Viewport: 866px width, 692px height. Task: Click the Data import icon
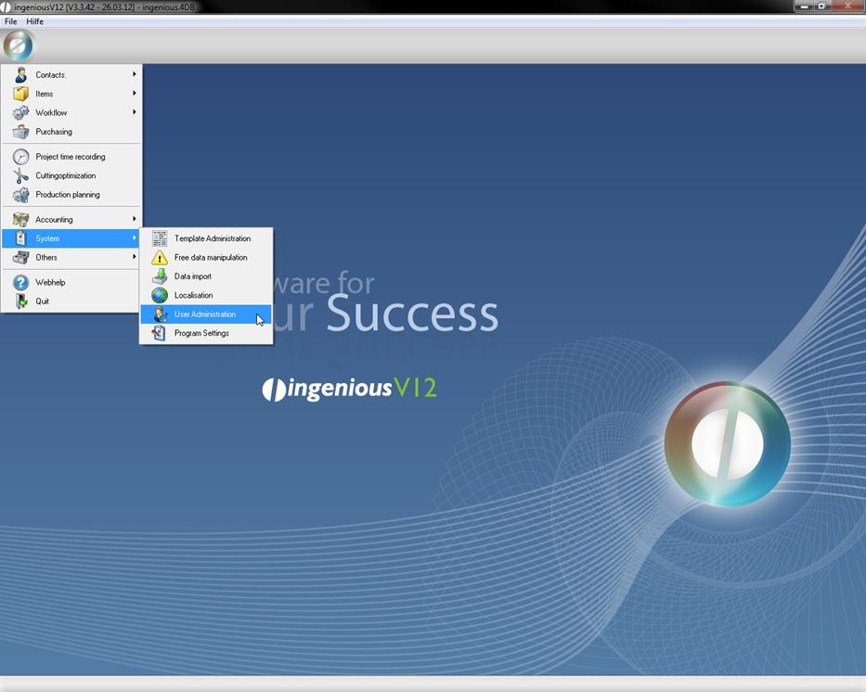pyautogui.click(x=160, y=276)
